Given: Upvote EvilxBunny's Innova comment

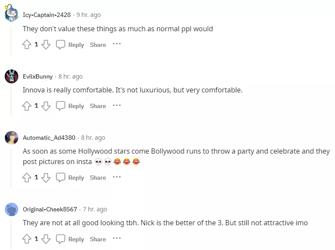Looking at the screenshot, I should tap(27, 105).
